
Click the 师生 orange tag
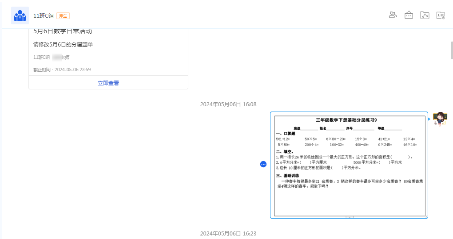tap(63, 16)
